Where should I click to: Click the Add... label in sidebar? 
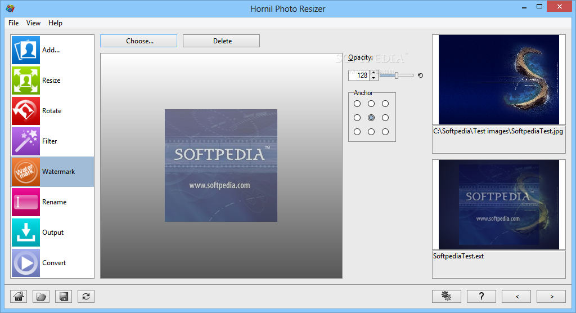point(51,50)
